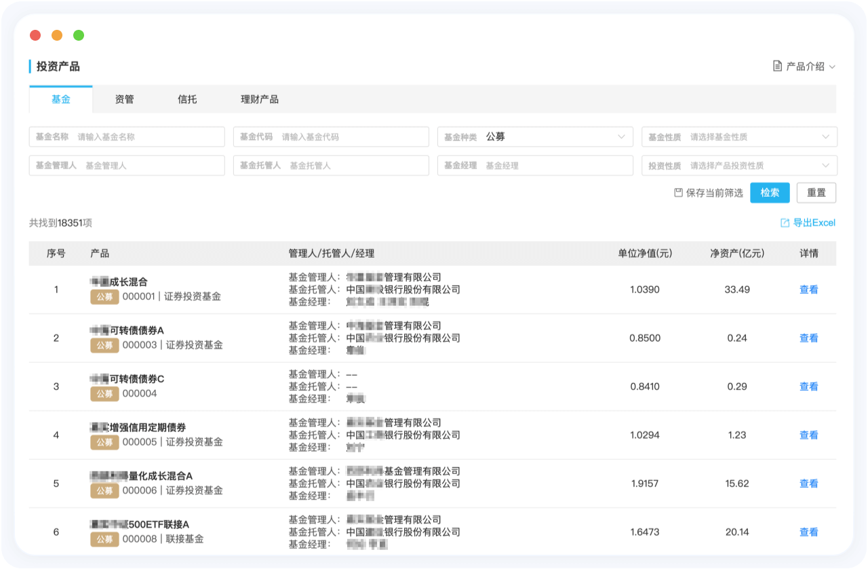Click the 管理人/托管人/经理 column header
This screenshot has width=868, height=571.
[x=332, y=254]
